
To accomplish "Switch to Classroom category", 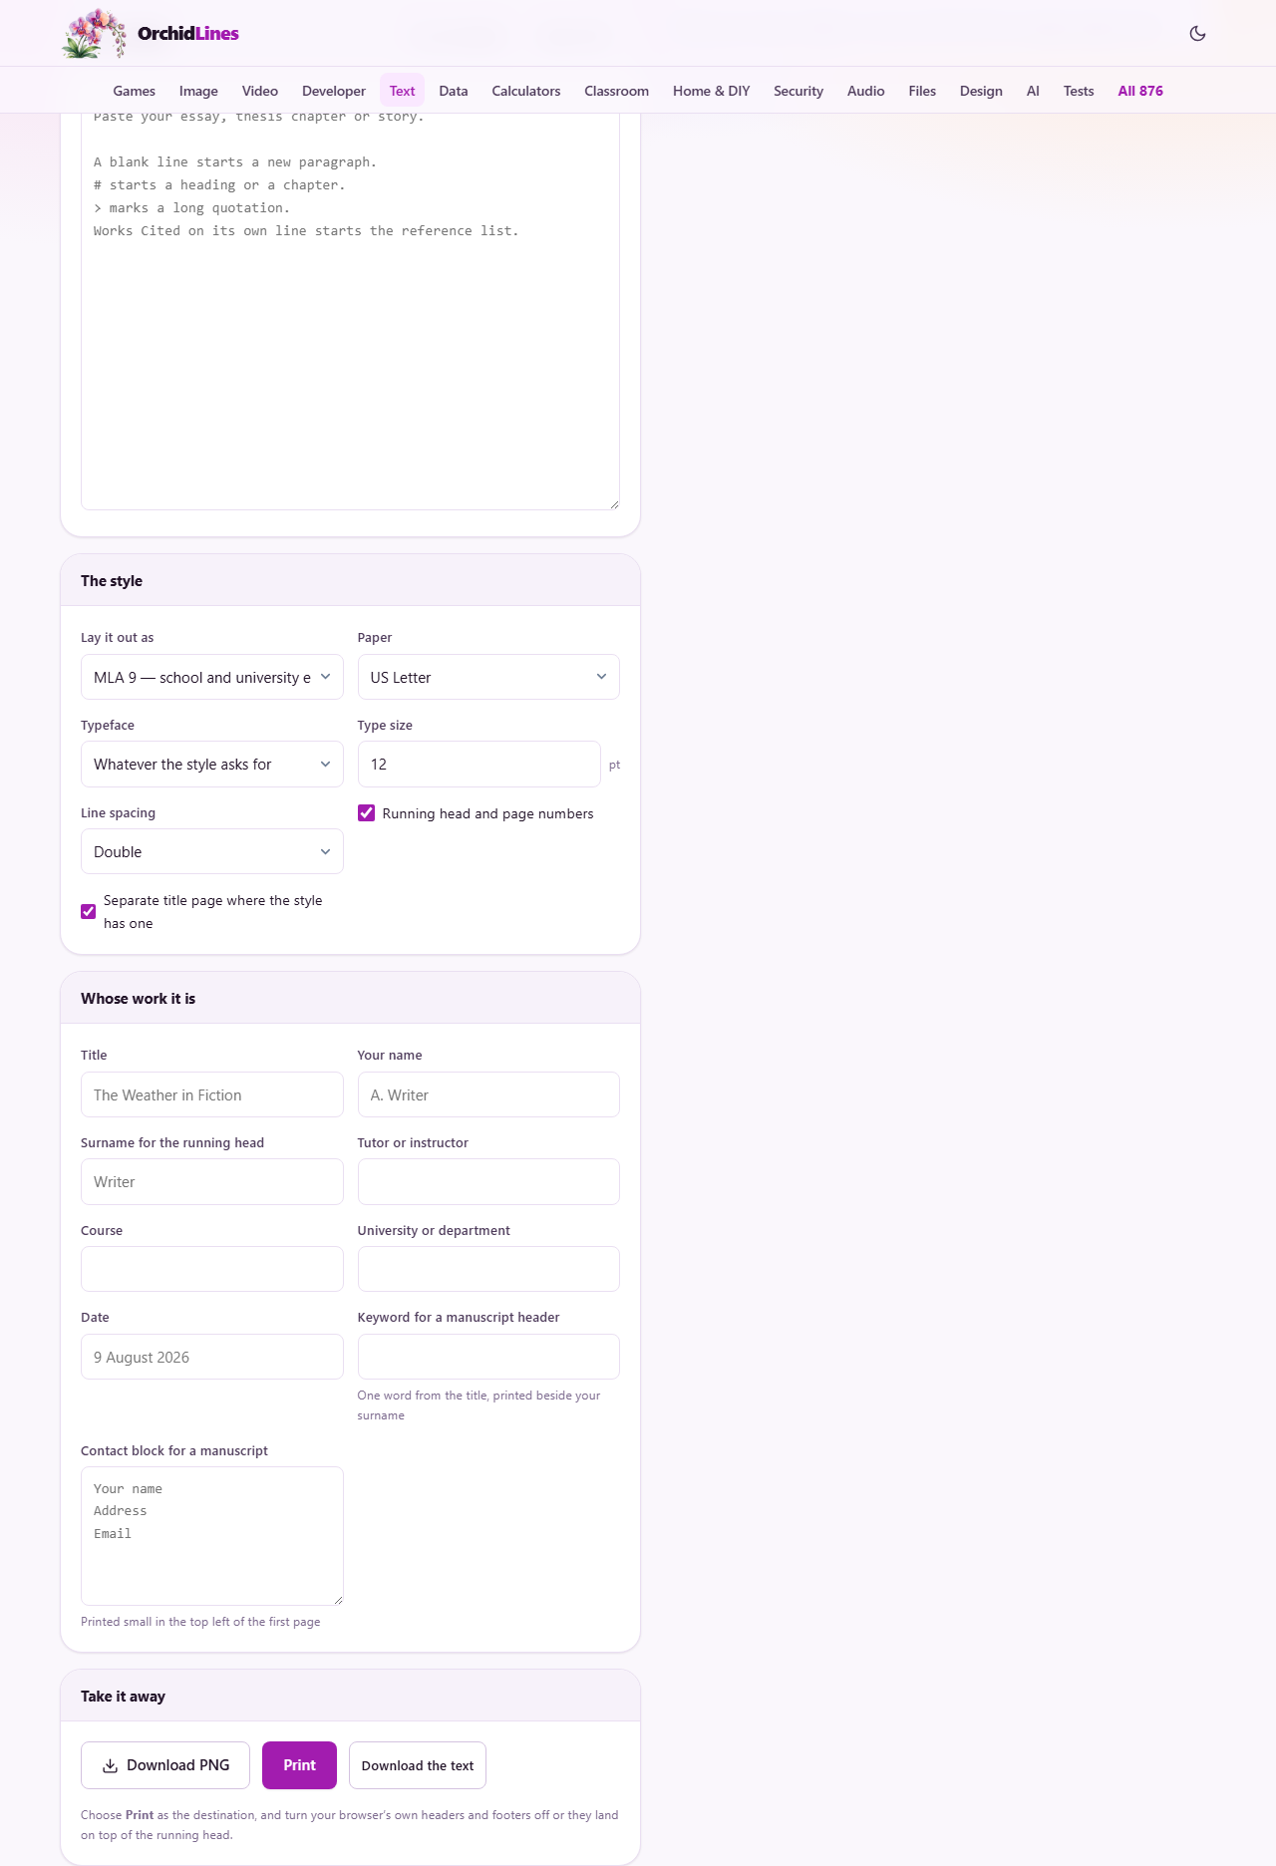I will 616,91.
